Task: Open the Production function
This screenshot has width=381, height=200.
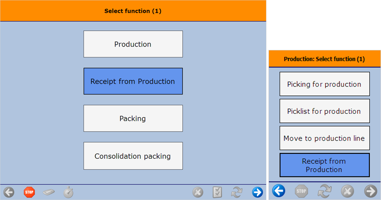Action: click(133, 44)
